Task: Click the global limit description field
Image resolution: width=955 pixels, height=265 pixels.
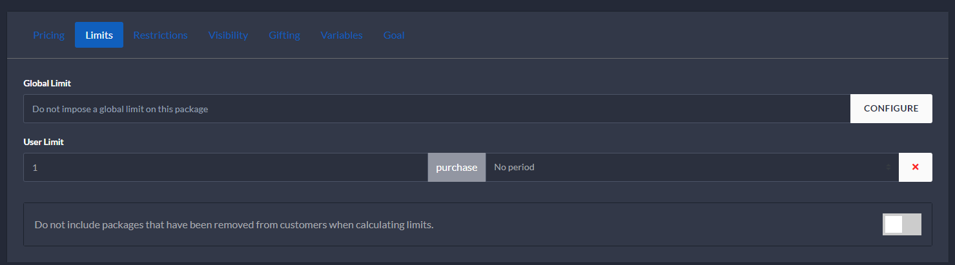Action: (436, 109)
